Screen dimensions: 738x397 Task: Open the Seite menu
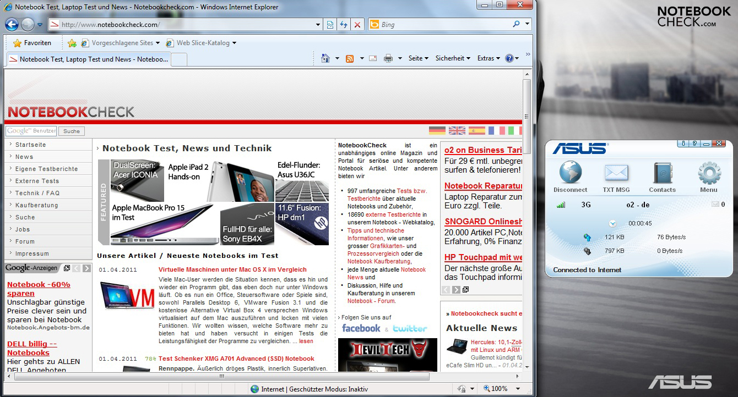[x=418, y=58]
